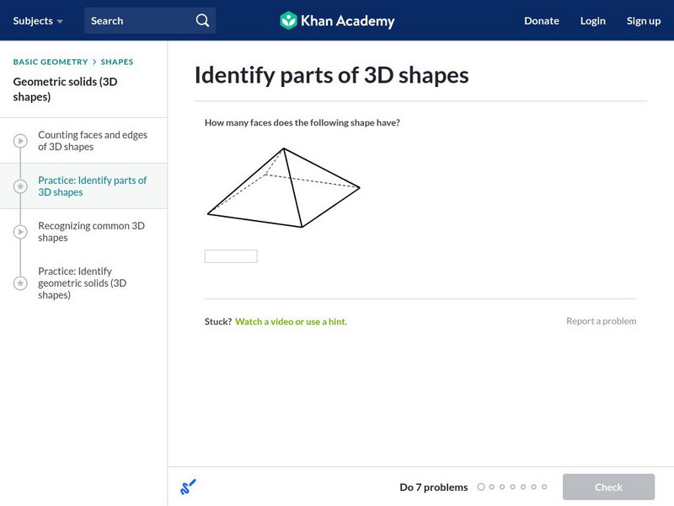Open the scratchpad pencil tool
Image resolution: width=674 pixels, height=506 pixels.
pos(188,487)
